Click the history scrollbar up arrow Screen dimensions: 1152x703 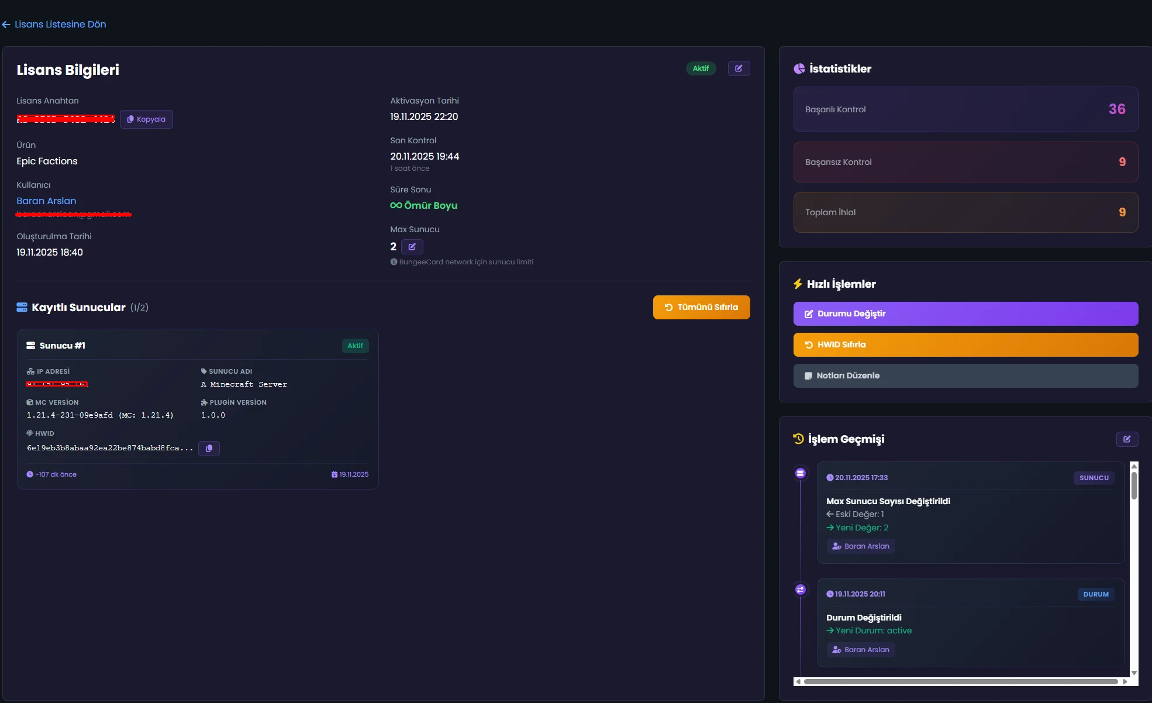coord(1134,466)
